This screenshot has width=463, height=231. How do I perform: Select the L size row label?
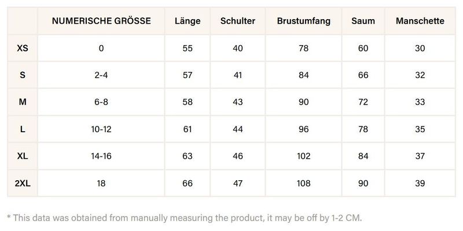pyautogui.click(x=23, y=129)
